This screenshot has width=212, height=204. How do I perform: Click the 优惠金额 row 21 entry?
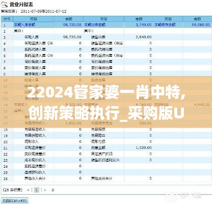click(98, 148)
